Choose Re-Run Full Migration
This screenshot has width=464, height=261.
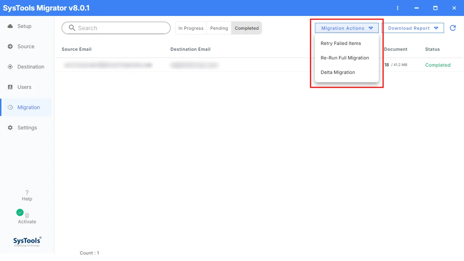(345, 58)
